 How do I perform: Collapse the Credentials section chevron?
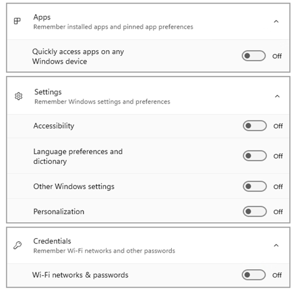click(276, 245)
